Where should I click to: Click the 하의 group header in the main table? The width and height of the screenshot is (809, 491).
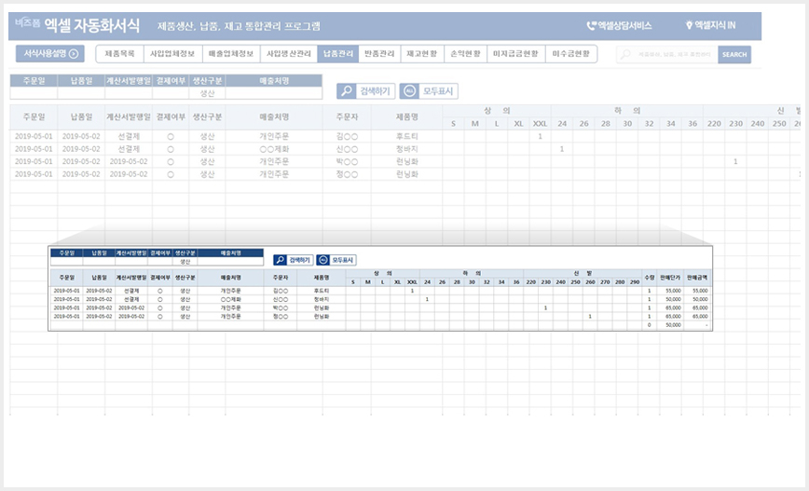tap(627, 111)
